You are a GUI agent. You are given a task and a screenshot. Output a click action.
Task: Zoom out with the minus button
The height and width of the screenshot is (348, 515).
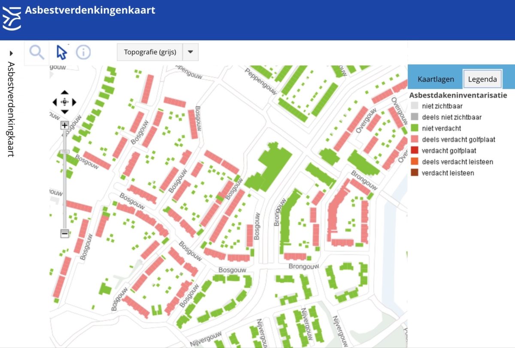pos(64,234)
